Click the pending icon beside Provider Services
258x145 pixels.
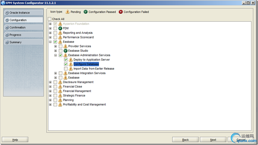[65, 46]
